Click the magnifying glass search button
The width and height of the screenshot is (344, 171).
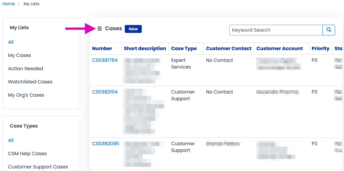329,30
